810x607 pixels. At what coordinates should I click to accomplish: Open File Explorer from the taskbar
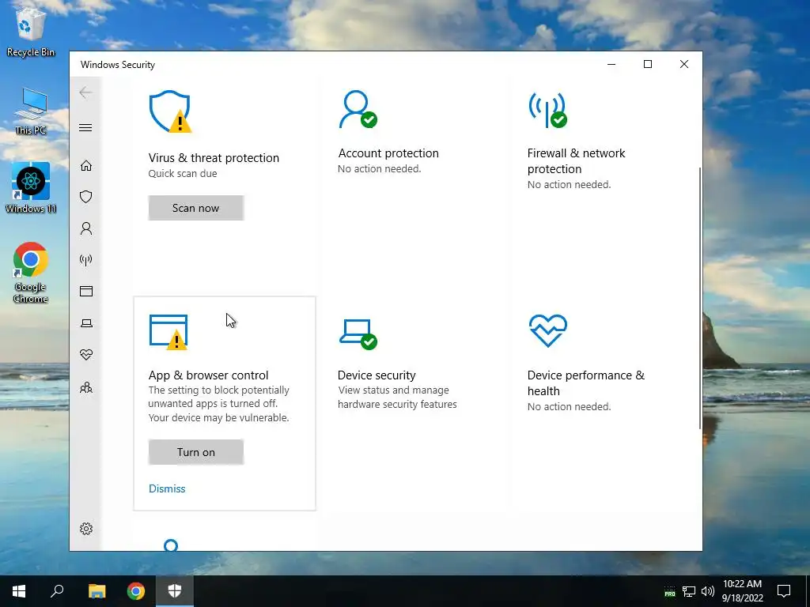97,591
